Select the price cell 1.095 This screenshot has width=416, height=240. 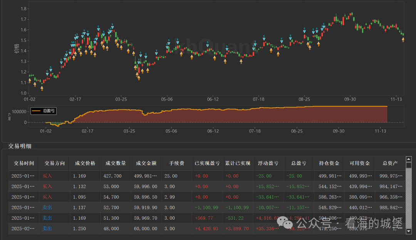85,197
